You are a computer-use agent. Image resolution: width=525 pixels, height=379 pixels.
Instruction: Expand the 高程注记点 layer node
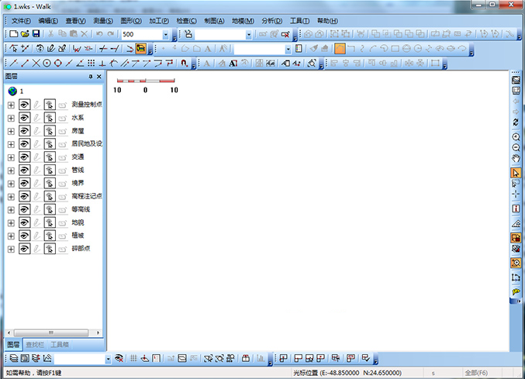coord(11,197)
